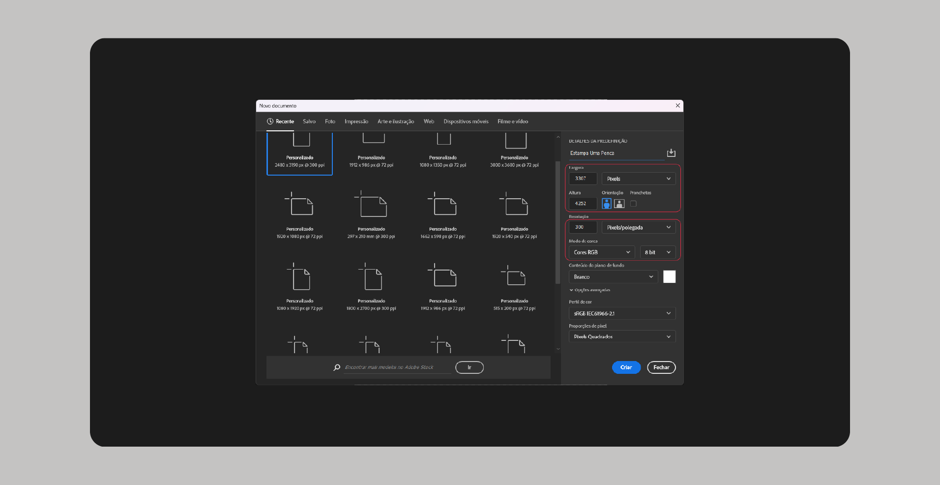Enable the Pranchetas checkbox
Screen dimensions: 940x485
tap(633, 204)
